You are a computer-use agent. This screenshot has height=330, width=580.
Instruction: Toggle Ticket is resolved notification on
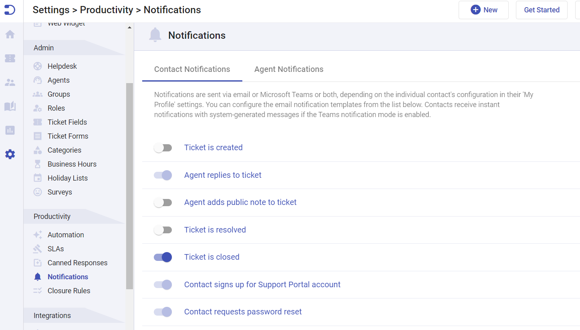point(163,230)
